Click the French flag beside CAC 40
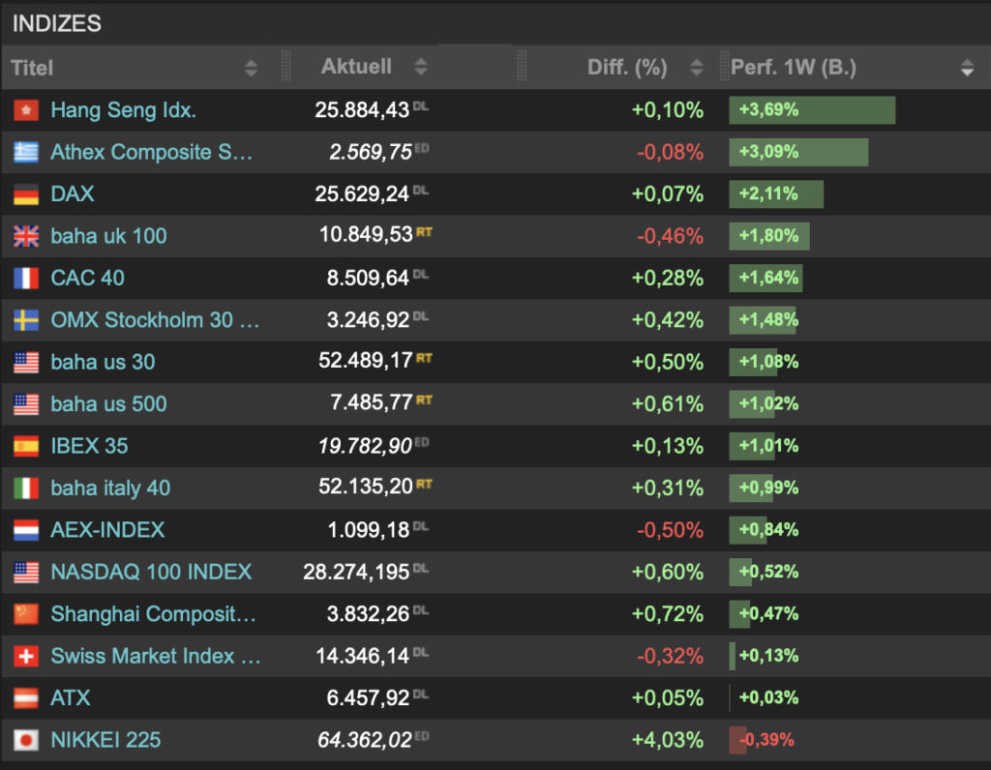The image size is (991, 770). pyautogui.click(x=26, y=279)
